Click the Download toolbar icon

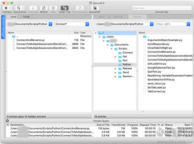point(33,7)
